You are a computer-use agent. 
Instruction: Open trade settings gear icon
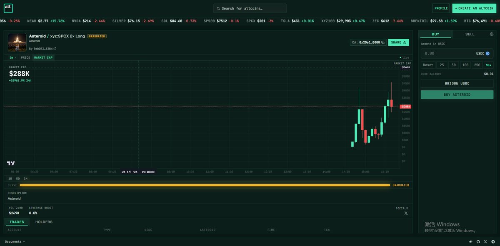tap(492, 34)
